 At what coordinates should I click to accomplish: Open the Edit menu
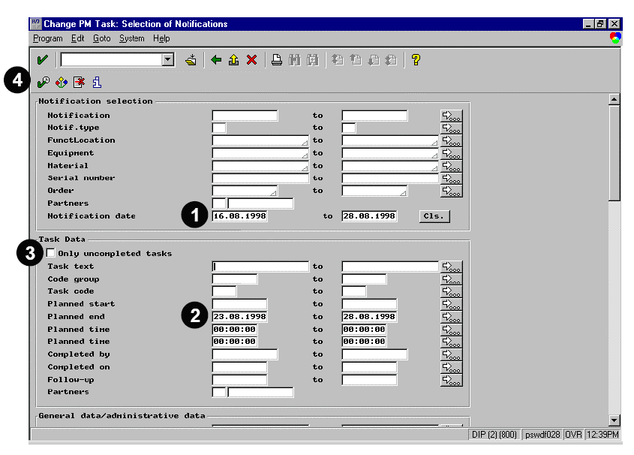[77, 38]
